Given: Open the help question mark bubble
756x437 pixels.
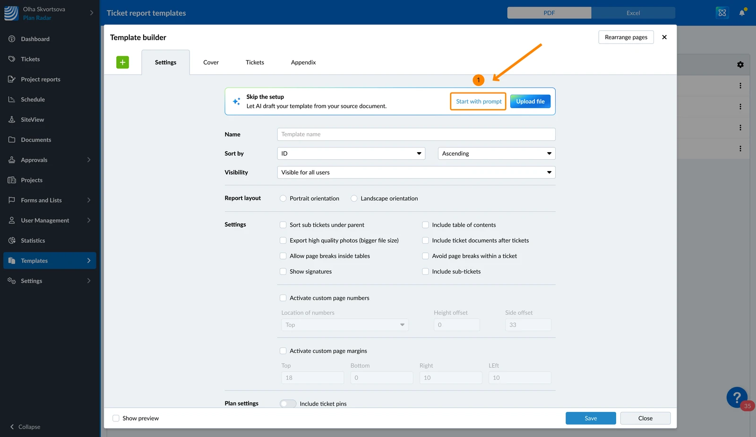Looking at the screenshot, I should (x=737, y=397).
